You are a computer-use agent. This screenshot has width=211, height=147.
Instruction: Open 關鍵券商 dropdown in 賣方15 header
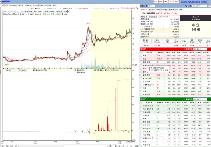200,99
